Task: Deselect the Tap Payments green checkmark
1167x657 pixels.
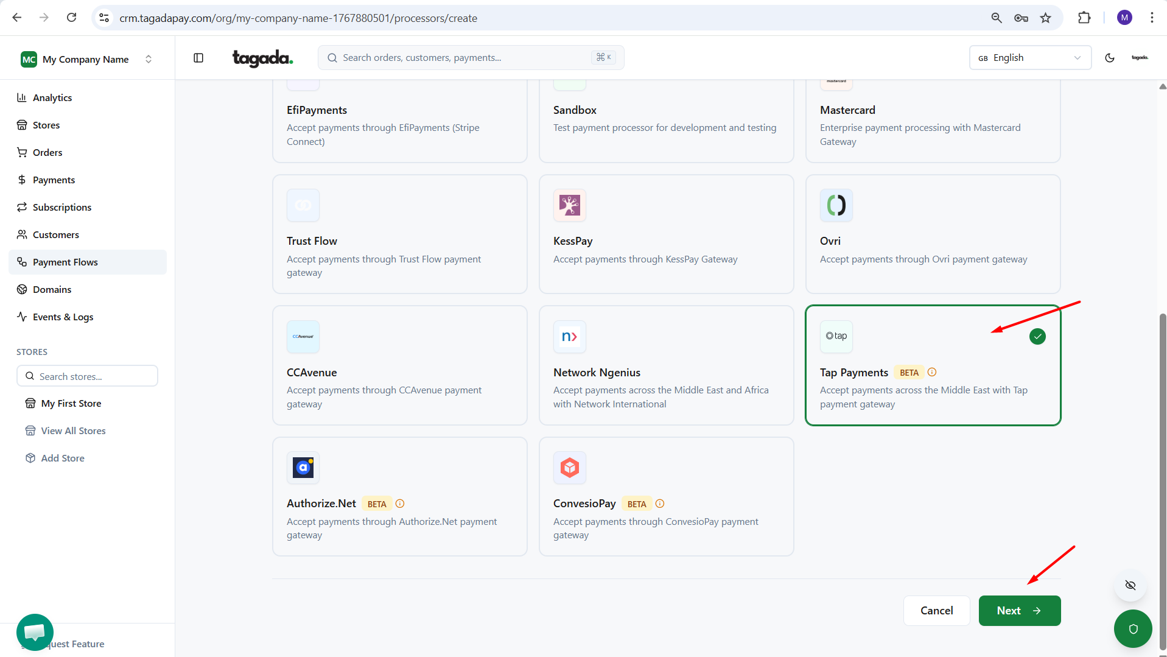Action: [x=1037, y=337]
